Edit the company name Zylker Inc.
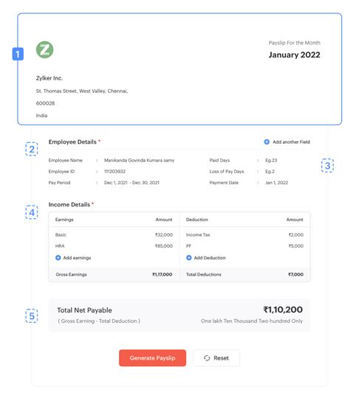Screen dimensions: 350x395 tap(49, 78)
